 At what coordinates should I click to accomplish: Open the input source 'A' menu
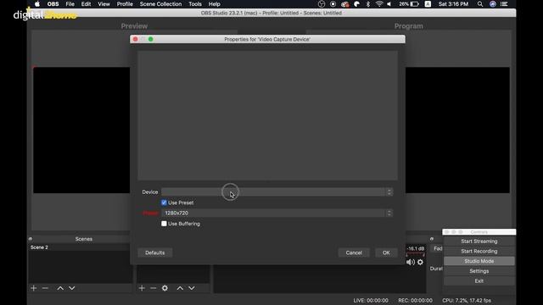click(428, 4)
